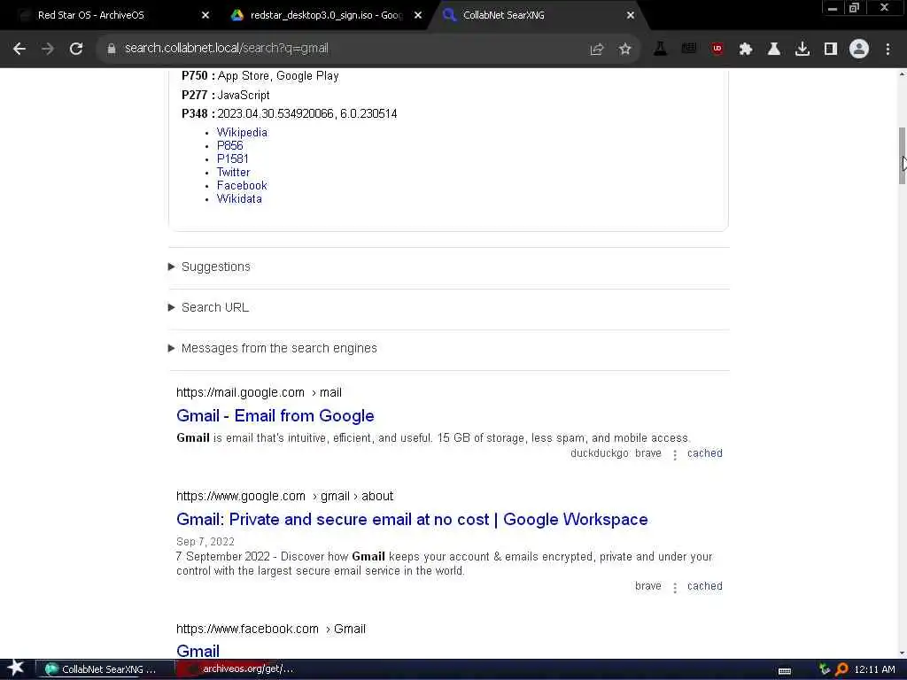The image size is (907, 680).
Task: Click the scrollbar down arrow
Action: [902, 653]
